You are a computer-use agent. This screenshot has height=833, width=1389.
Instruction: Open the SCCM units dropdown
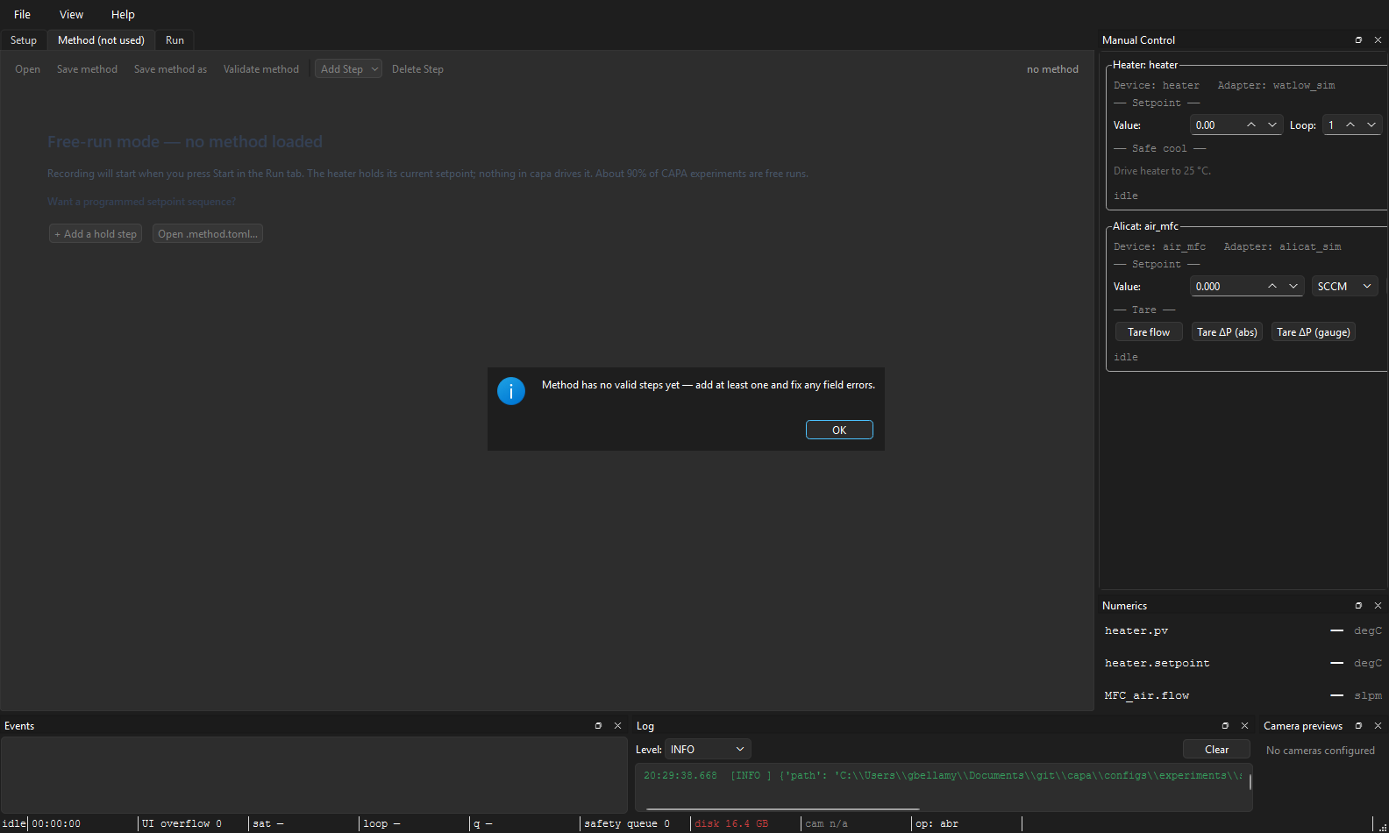click(1345, 287)
